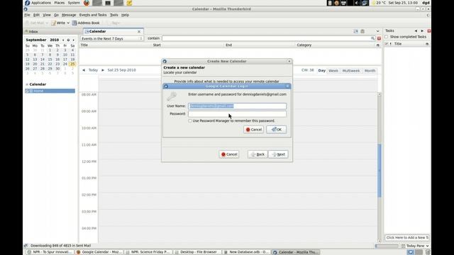This screenshot has width=454, height=255.
Task: Click the completed-checkmark column header in Tasks
Action: tap(387, 44)
